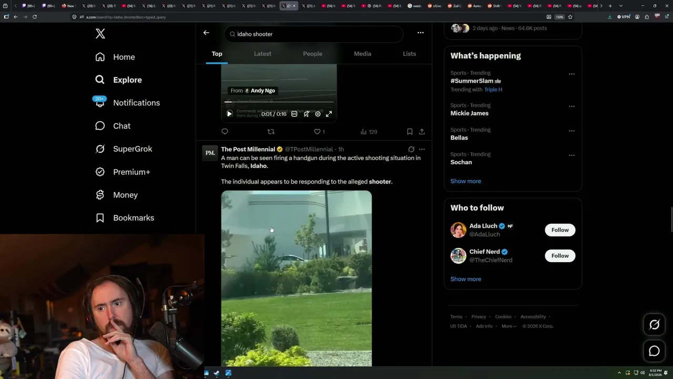Open the Money section
Screen dimensions: 673x379
click(117, 195)
